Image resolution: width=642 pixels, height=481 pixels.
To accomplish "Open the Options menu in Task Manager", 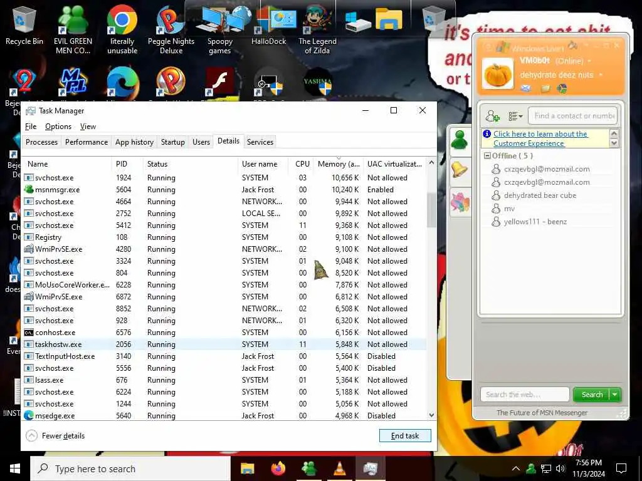I will coord(58,127).
